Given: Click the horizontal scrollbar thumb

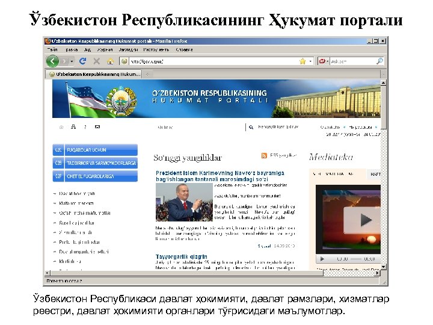Looking at the screenshot, I should pyautogui.click(x=186, y=273).
